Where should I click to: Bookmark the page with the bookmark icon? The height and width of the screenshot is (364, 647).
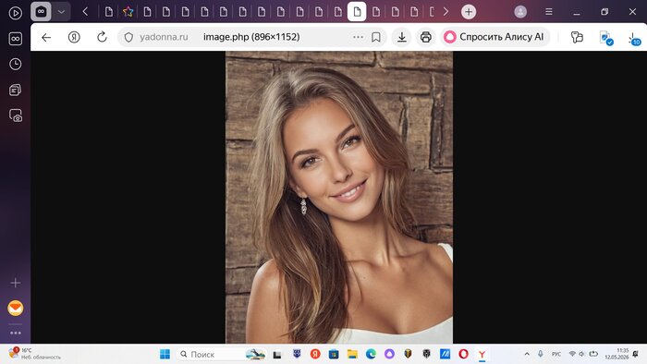(376, 37)
